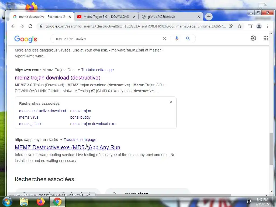Click the vertical scrollbar thumb
Viewport: 276px width, 207px height.
tap(271, 149)
